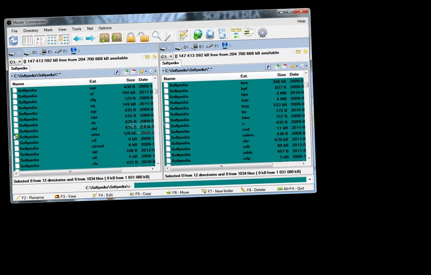
Task: Expand the left panel path dropdown arrow
Action: click(12, 76)
